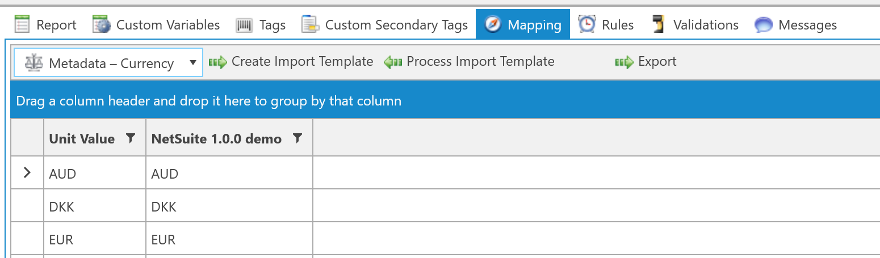Click the Validations icon

click(659, 25)
